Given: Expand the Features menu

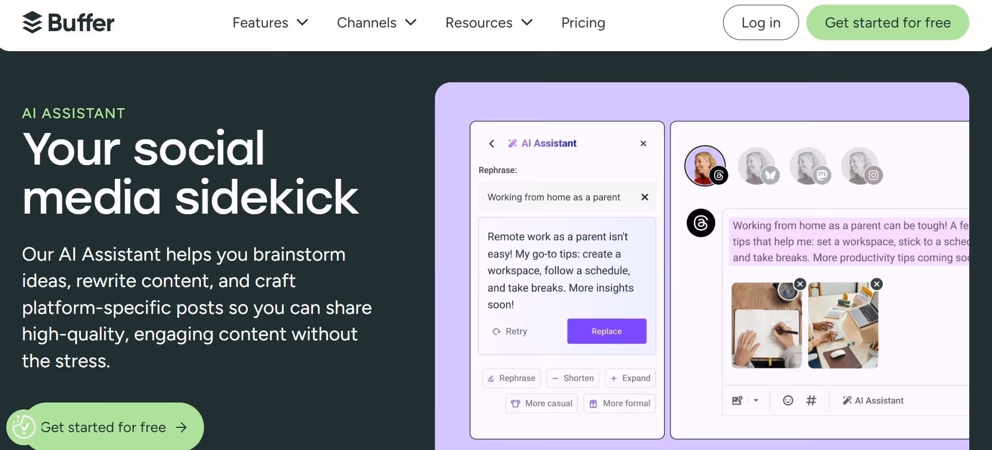Looking at the screenshot, I should (x=270, y=23).
